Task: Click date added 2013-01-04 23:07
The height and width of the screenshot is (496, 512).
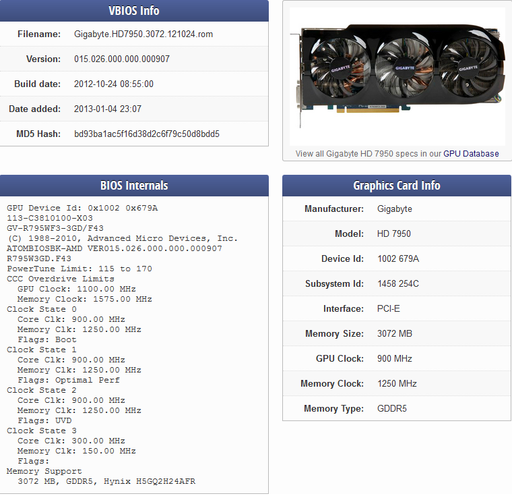Action: click(108, 109)
